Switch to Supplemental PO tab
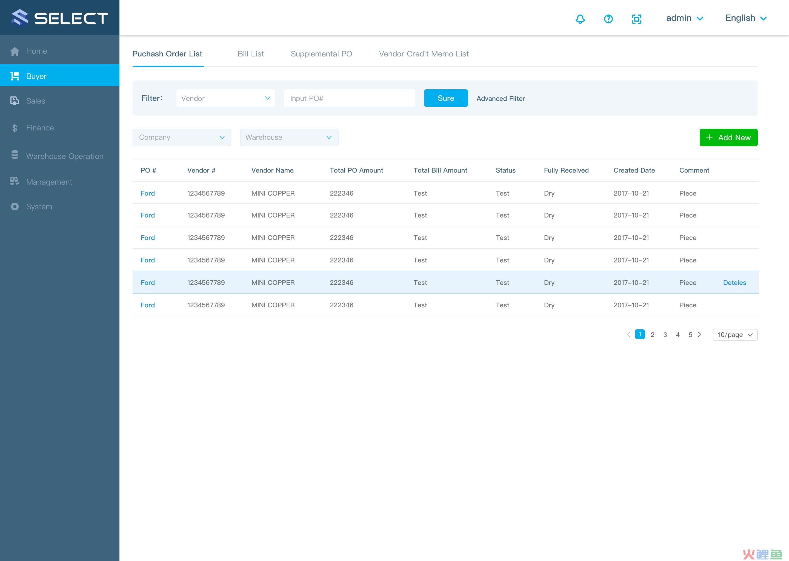The height and width of the screenshot is (561, 789). pyautogui.click(x=321, y=54)
